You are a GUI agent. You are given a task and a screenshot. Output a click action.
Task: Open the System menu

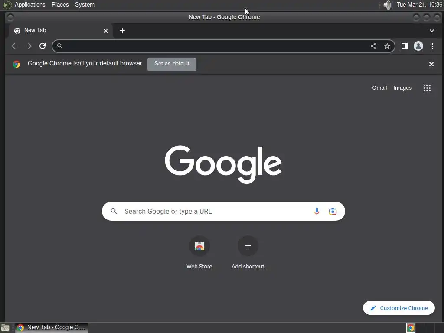coord(85,5)
